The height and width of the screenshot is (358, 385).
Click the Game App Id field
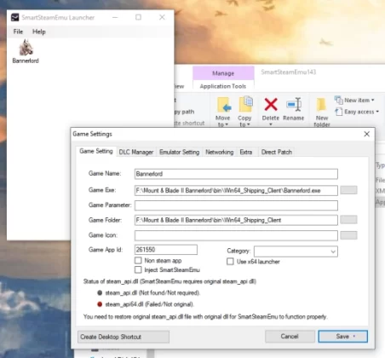point(166,250)
